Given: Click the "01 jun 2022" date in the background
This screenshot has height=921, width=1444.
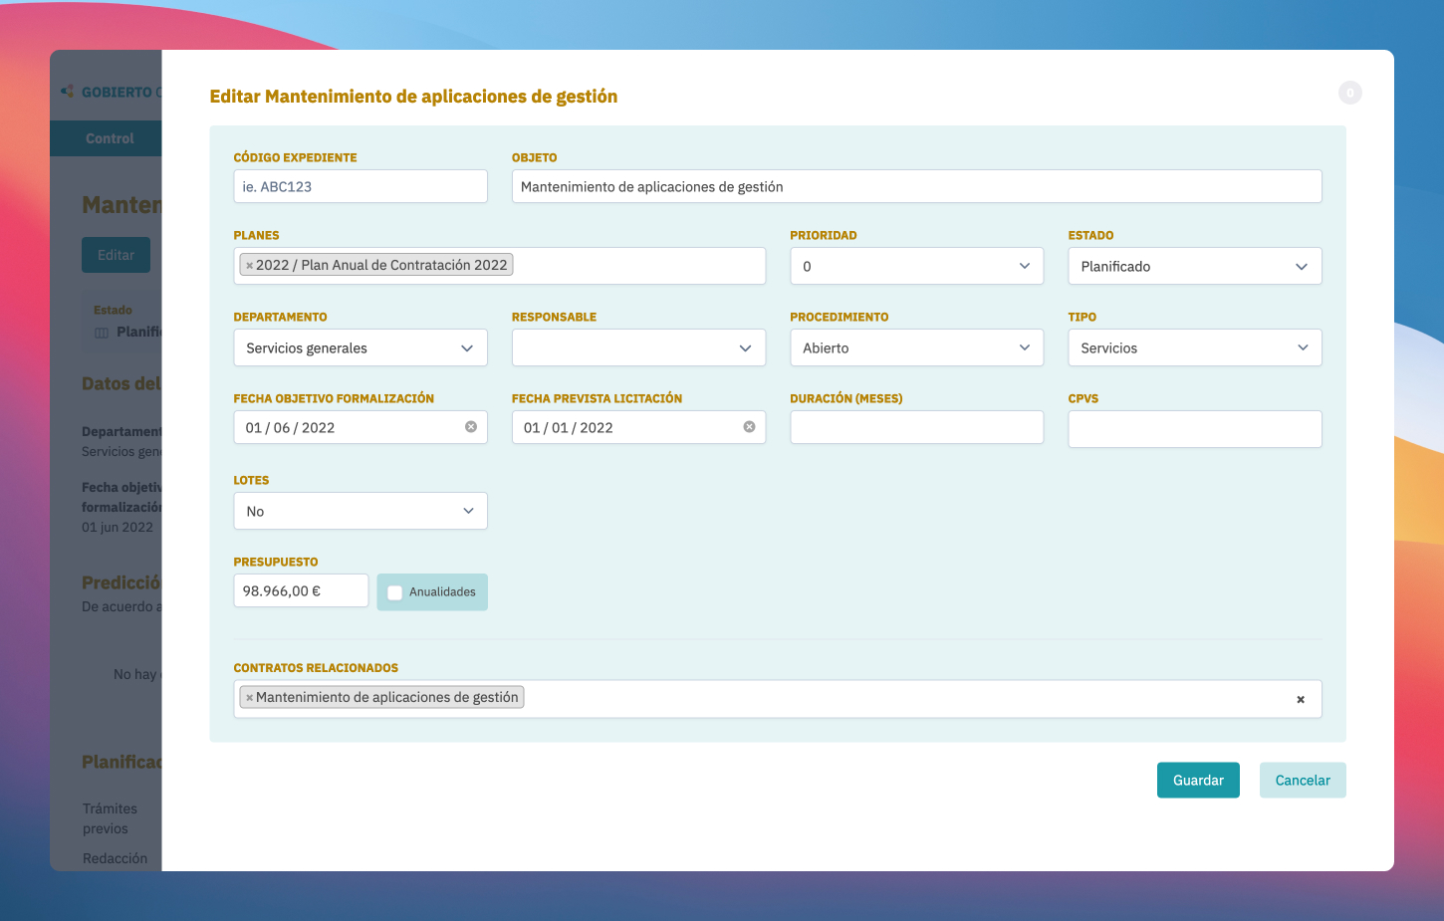Looking at the screenshot, I should pyautogui.click(x=118, y=528).
